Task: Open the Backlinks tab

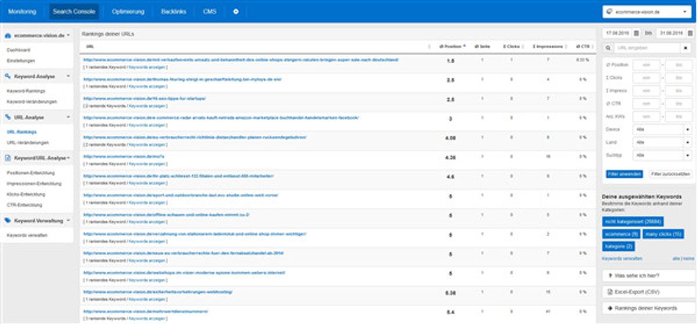Action: (x=174, y=12)
